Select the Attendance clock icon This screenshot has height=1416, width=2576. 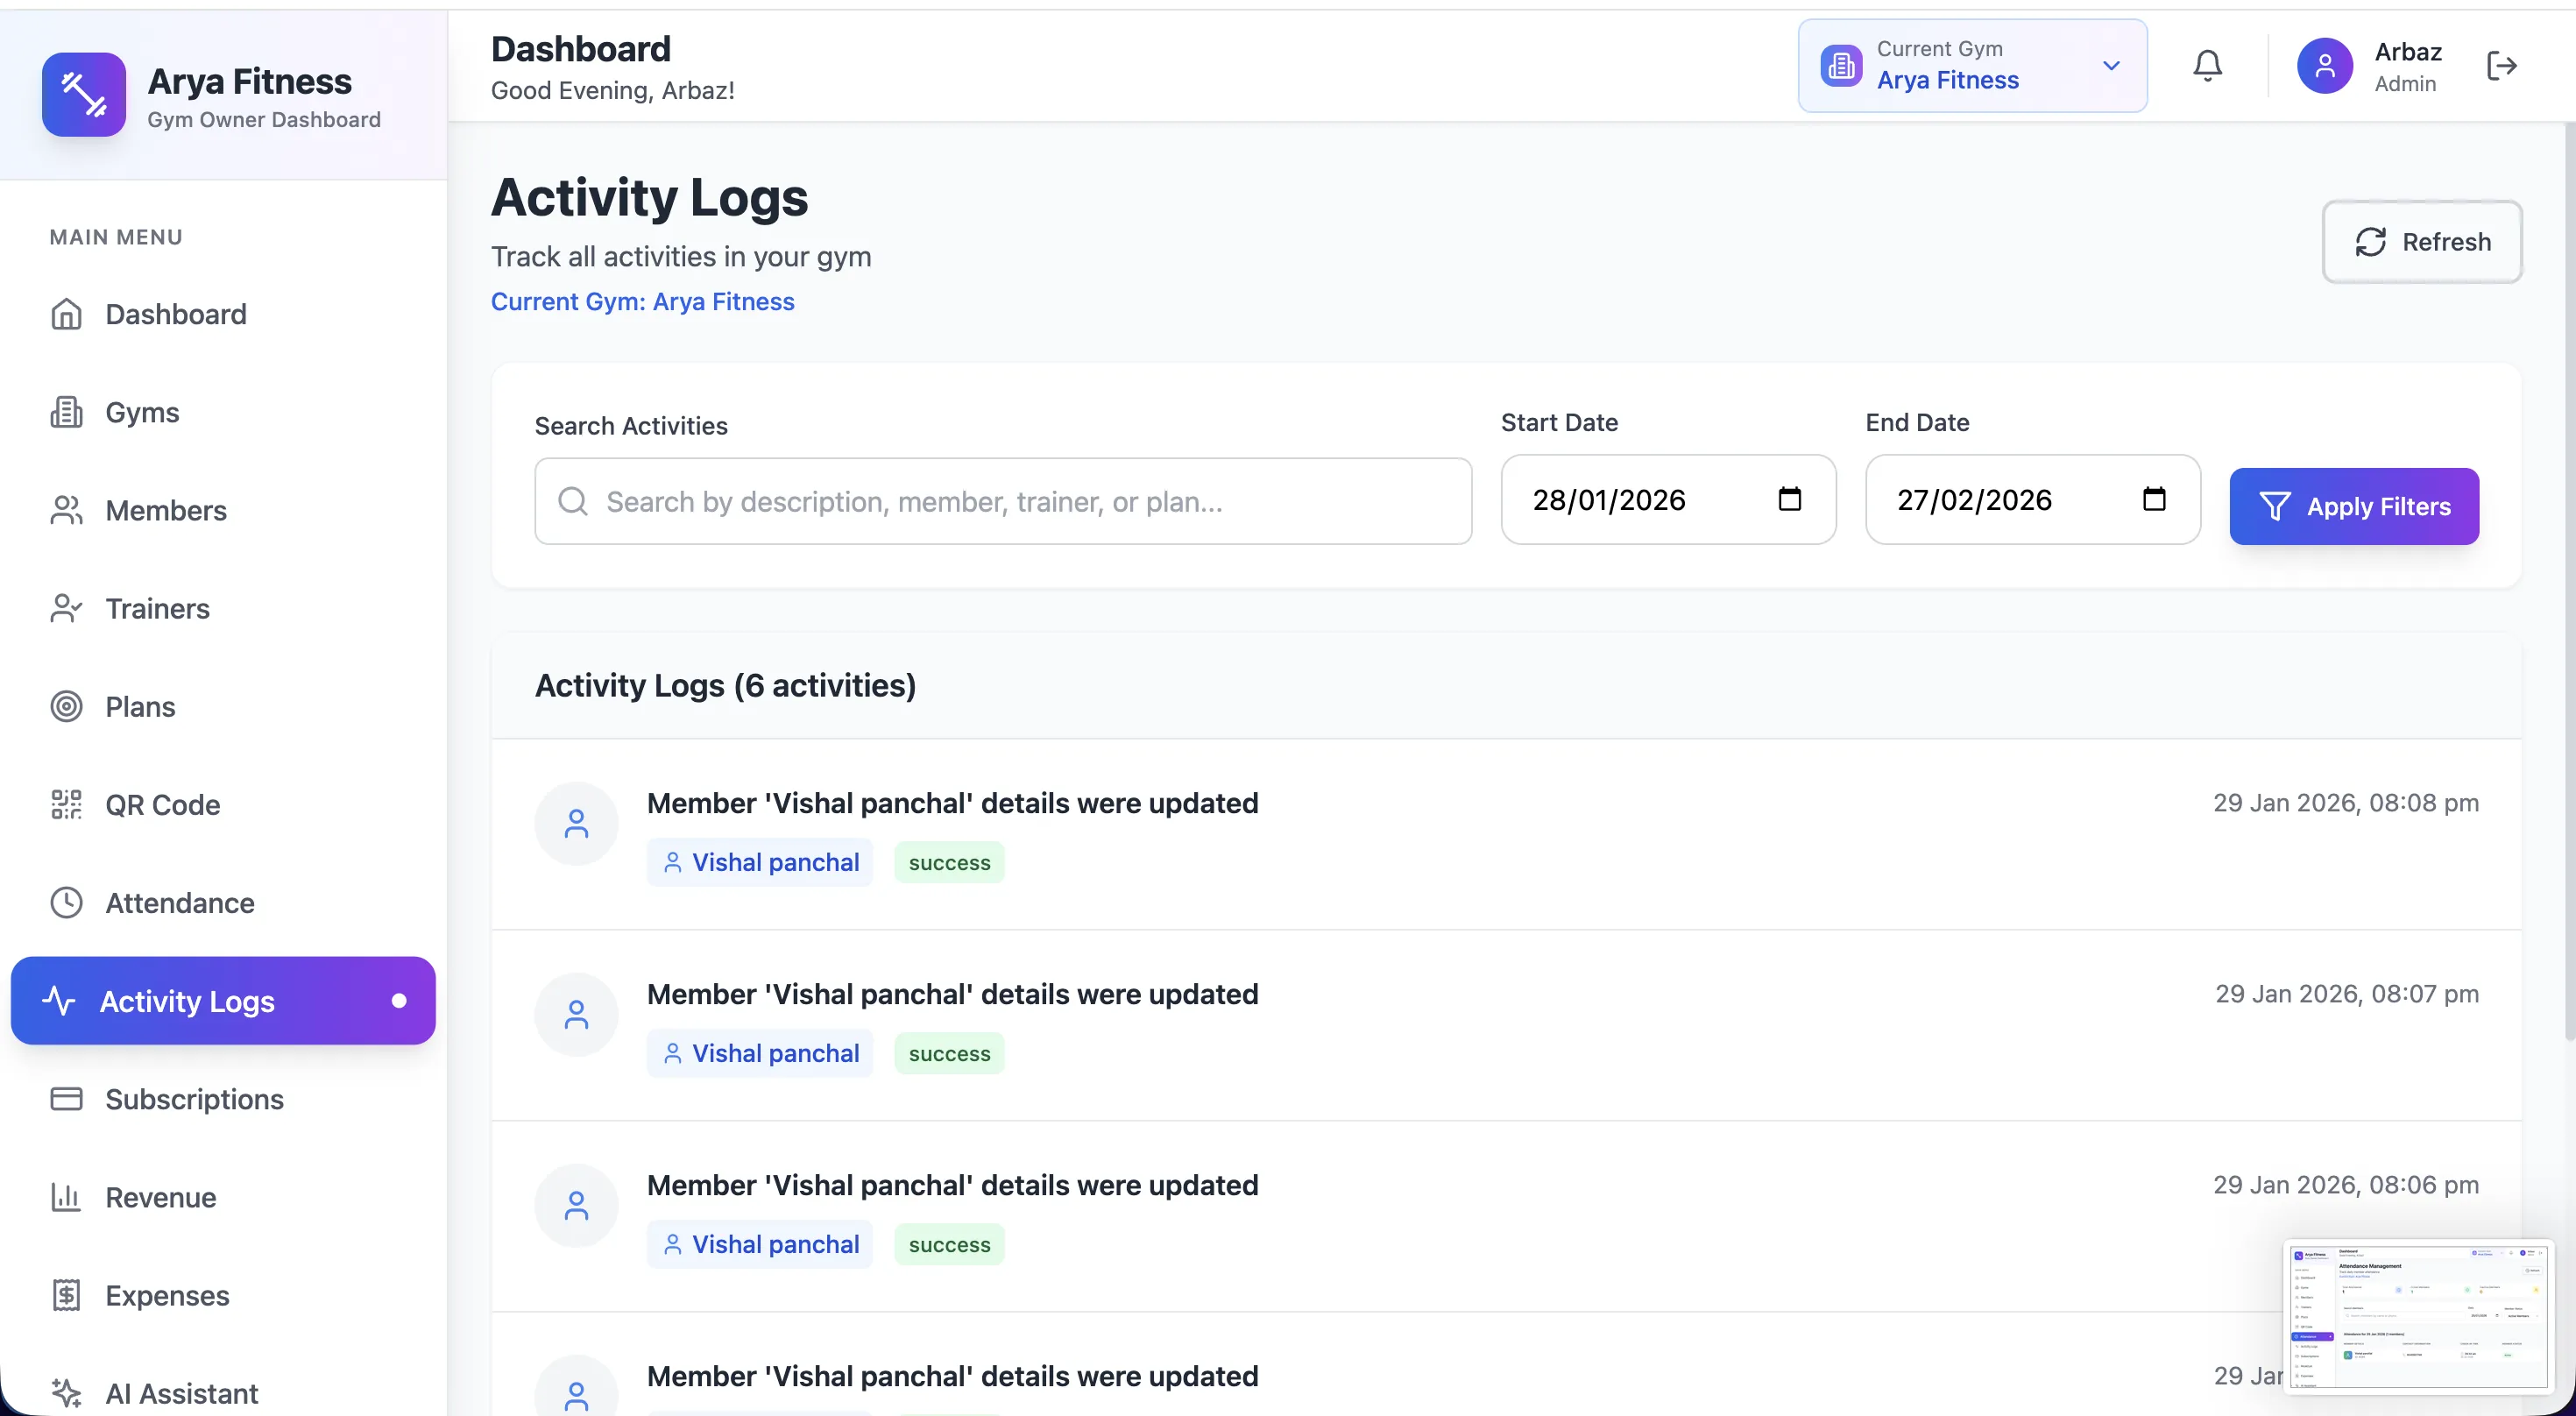coord(66,902)
